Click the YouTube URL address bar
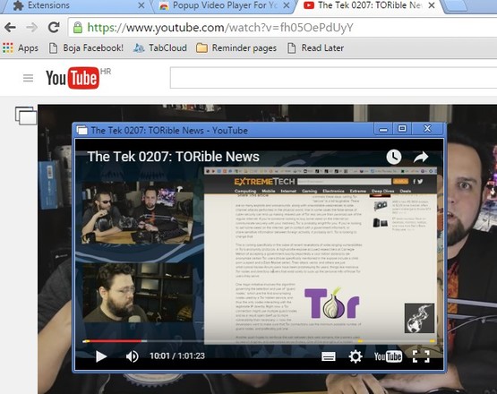 tap(282, 28)
